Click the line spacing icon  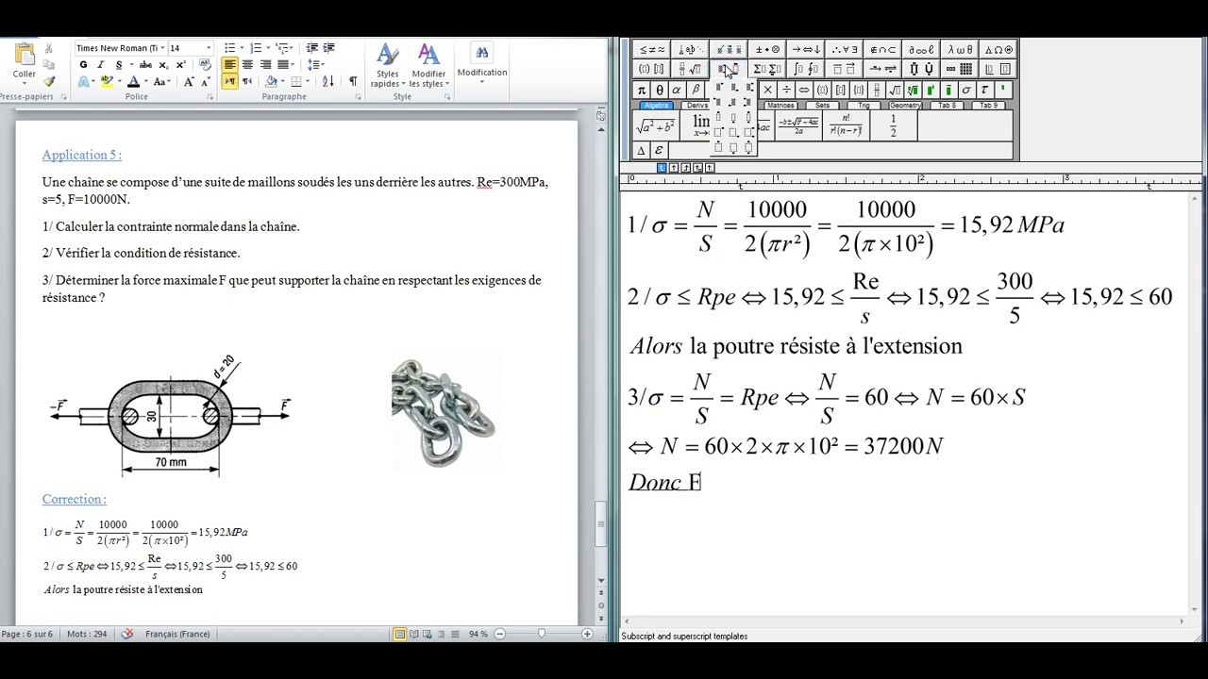click(x=312, y=65)
